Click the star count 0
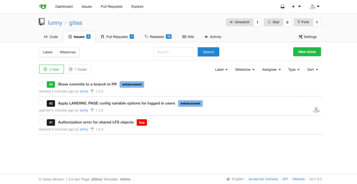This screenshot has width=357, height=184. click(287, 22)
